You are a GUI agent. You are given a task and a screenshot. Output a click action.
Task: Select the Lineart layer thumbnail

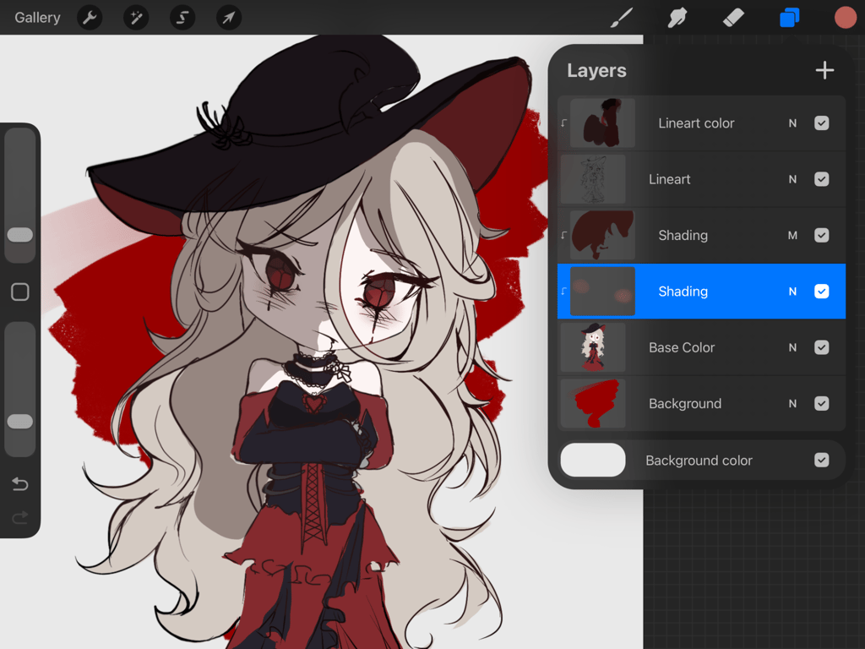[593, 179]
